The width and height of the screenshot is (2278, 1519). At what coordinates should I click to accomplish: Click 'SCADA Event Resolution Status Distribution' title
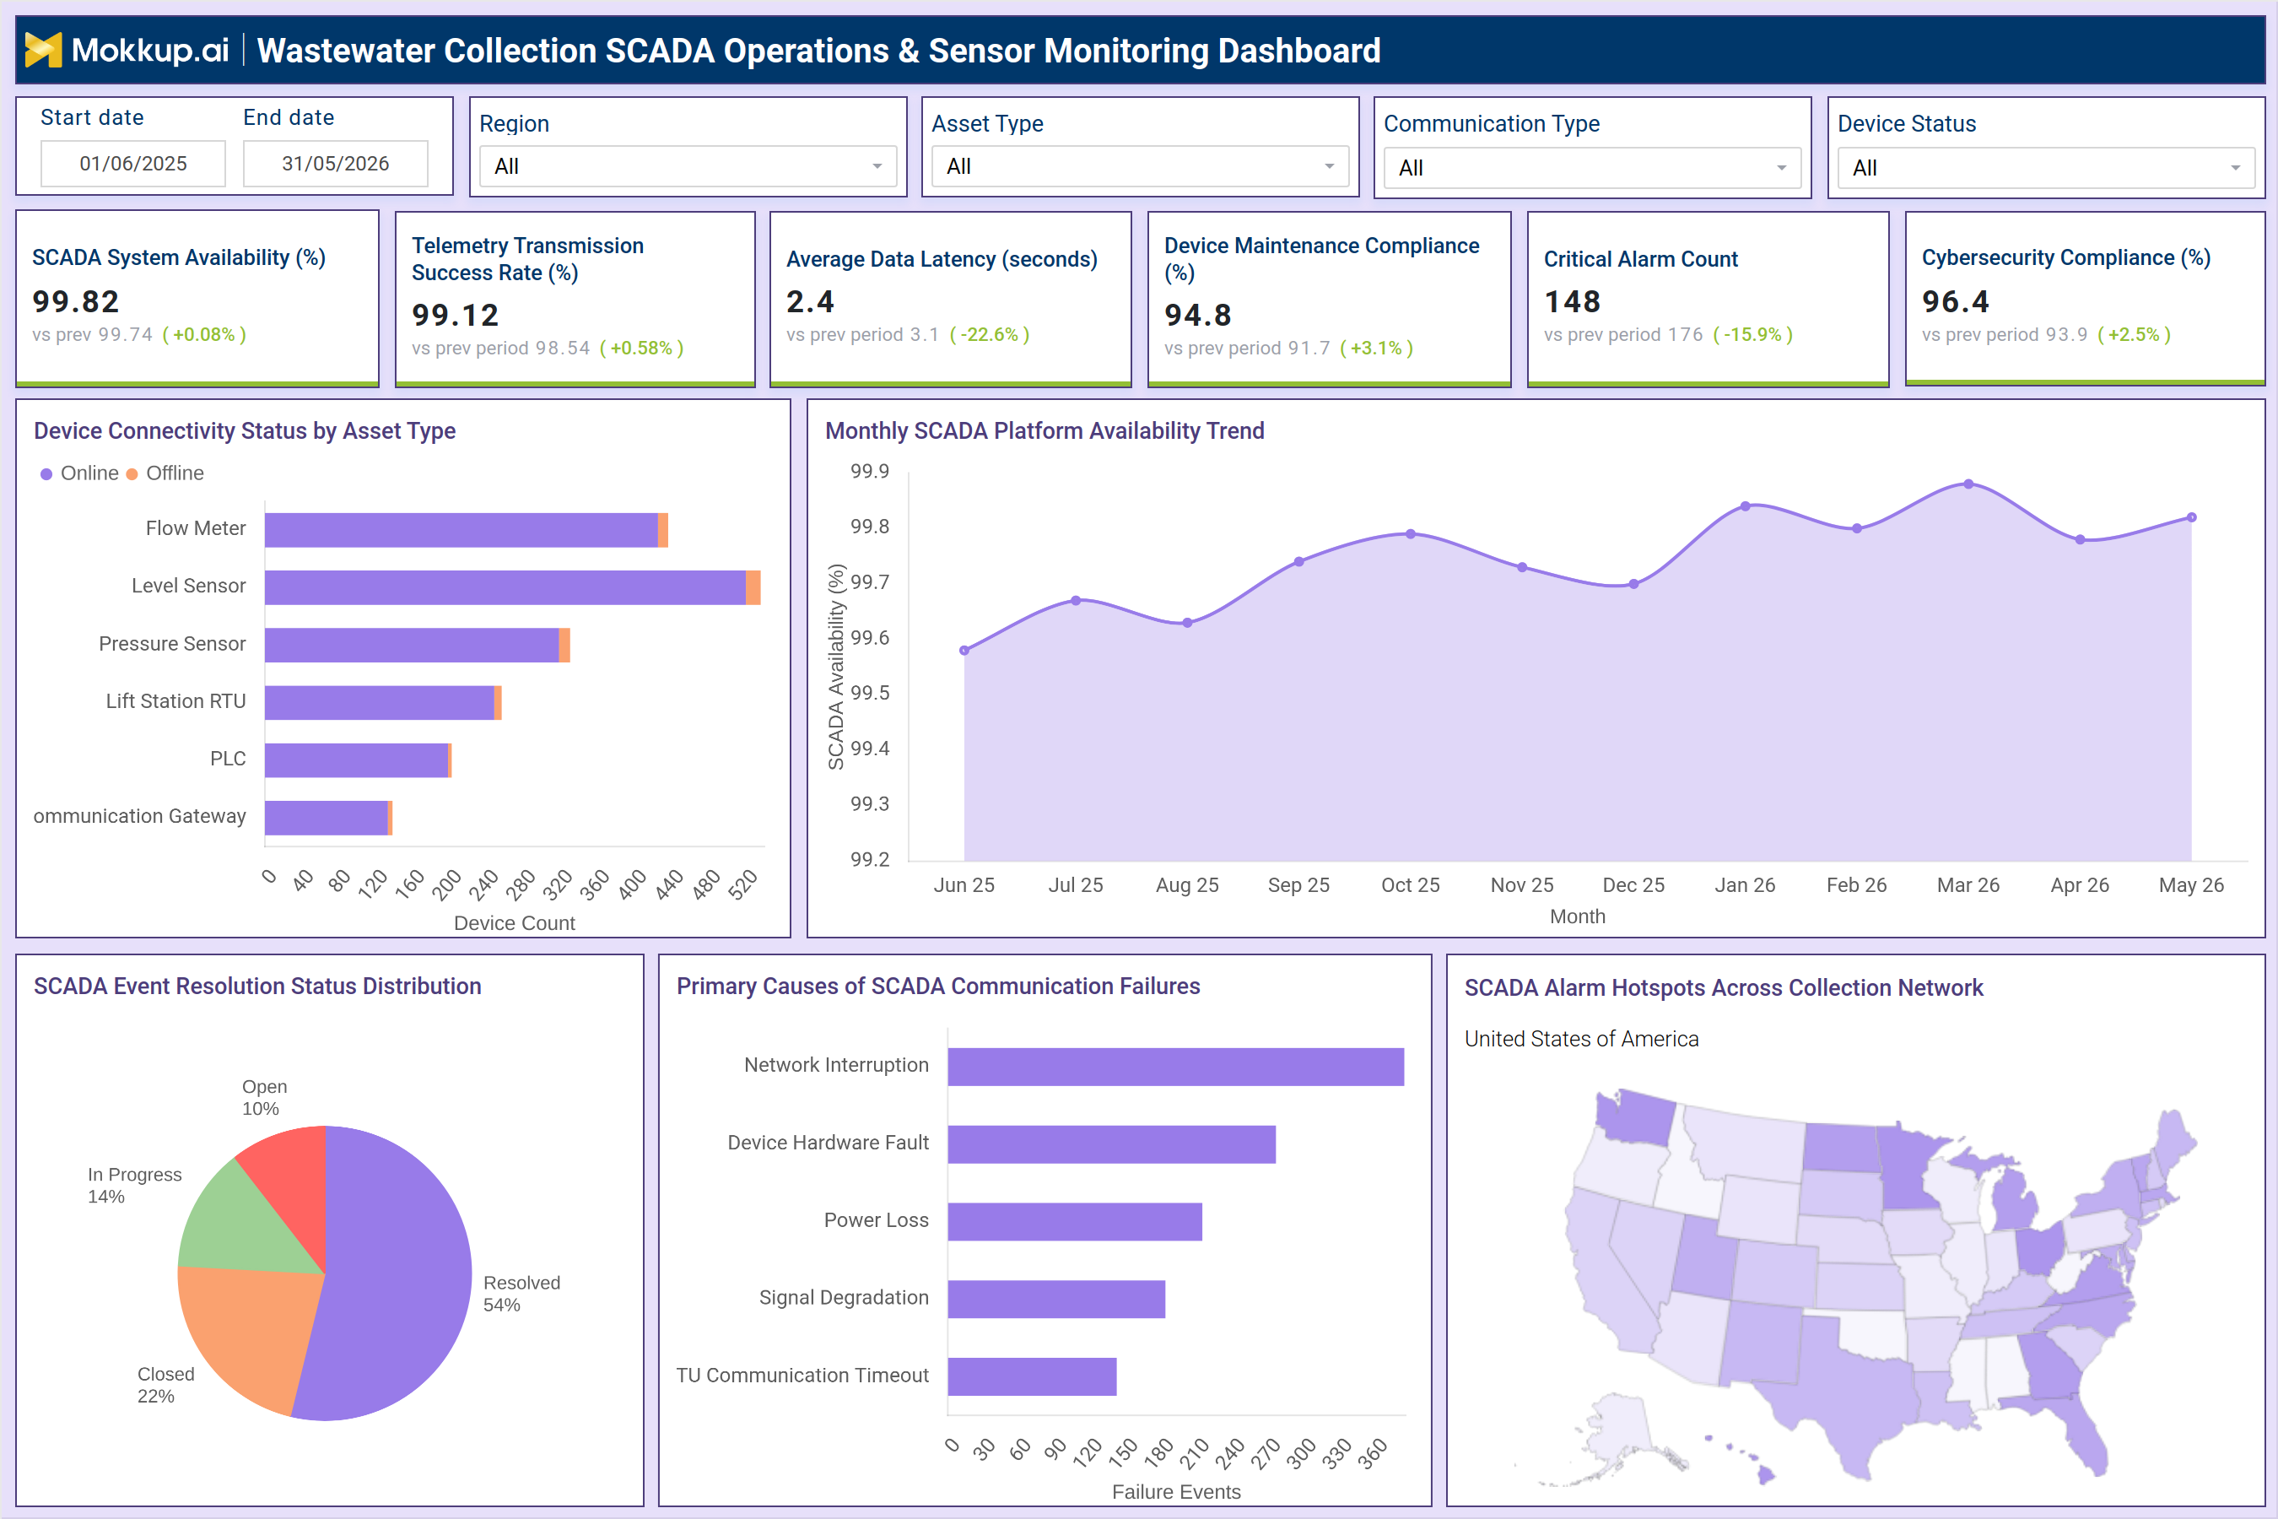(257, 987)
